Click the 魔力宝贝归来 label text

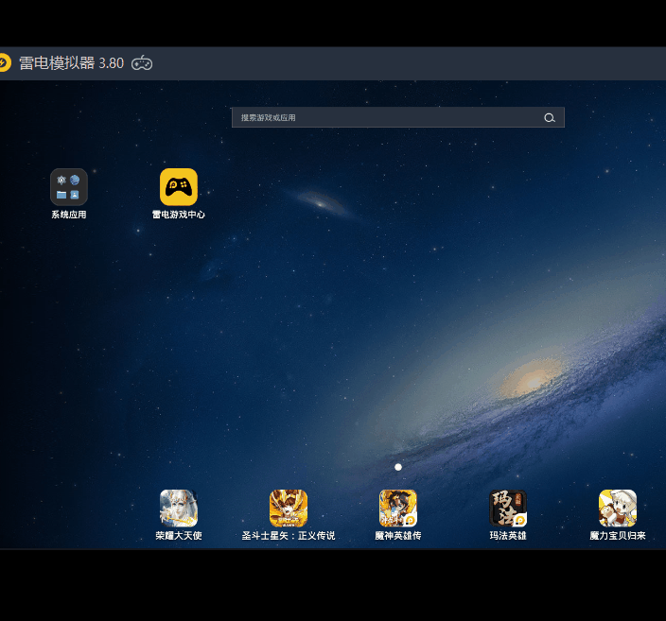(x=618, y=536)
